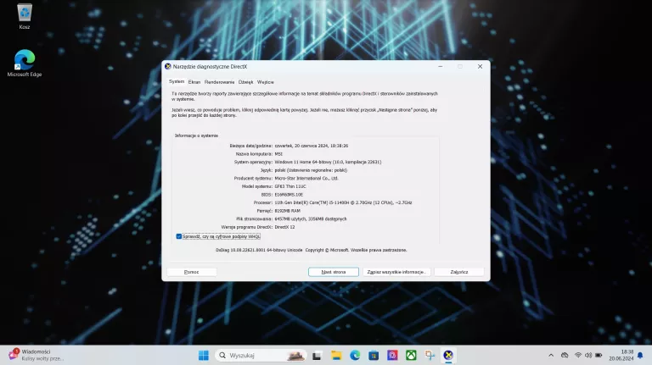Click the current date value czwartek, 20 czerwca
This screenshot has width=652, height=365.
312,146
